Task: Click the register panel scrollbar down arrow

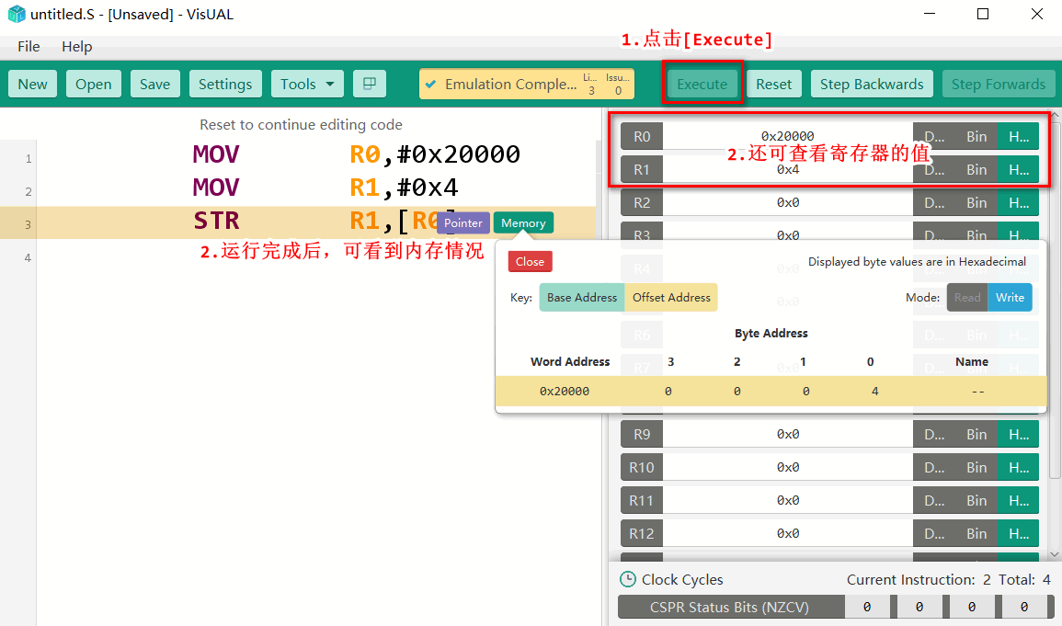Action: 1055,554
